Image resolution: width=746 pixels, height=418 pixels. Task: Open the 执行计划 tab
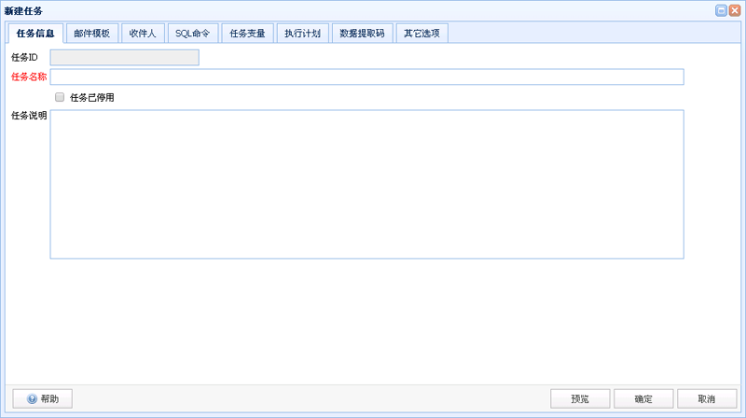(302, 33)
